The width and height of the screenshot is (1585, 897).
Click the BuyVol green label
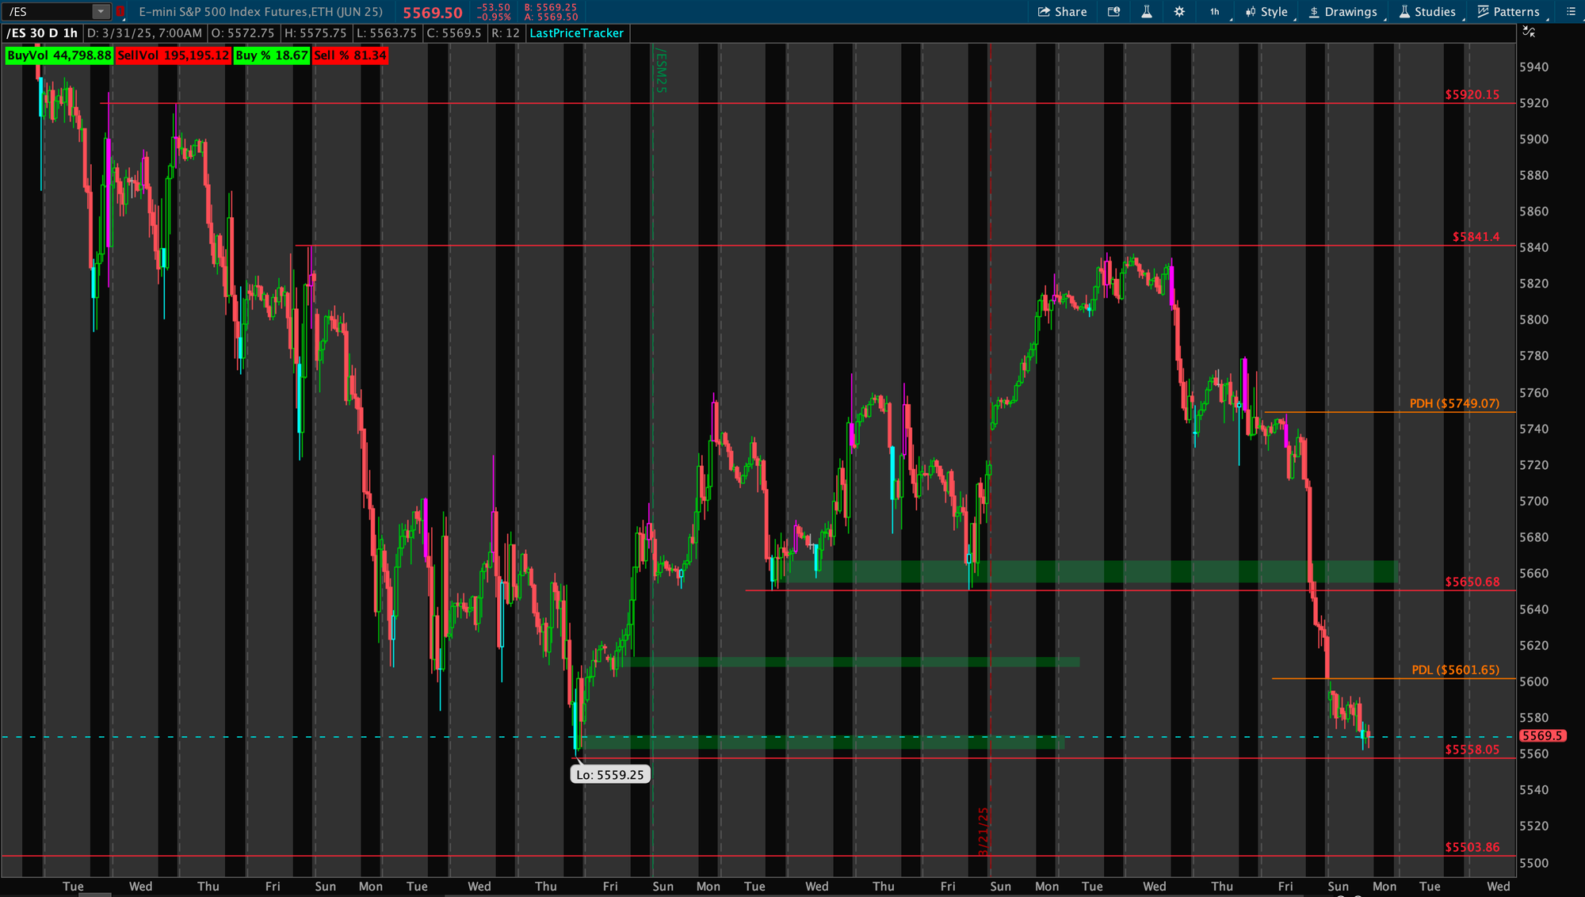tap(59, 55)
